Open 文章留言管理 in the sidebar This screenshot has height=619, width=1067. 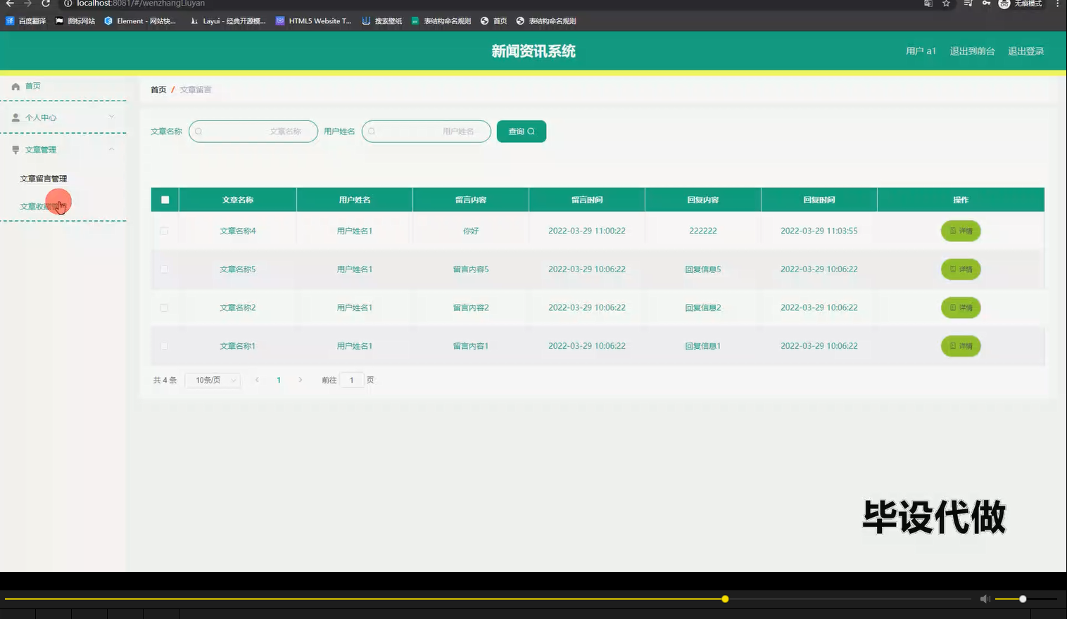click(x=44, y=179)
